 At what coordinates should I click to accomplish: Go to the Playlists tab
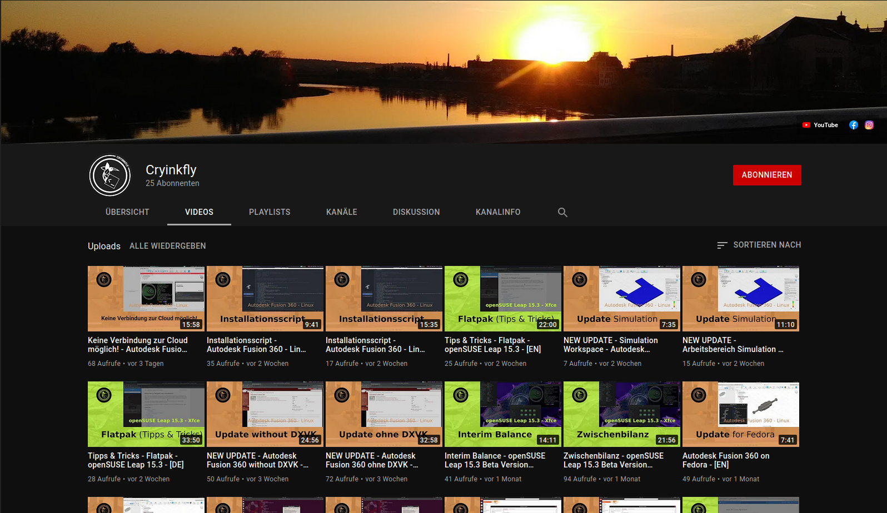tap(270, 212)
